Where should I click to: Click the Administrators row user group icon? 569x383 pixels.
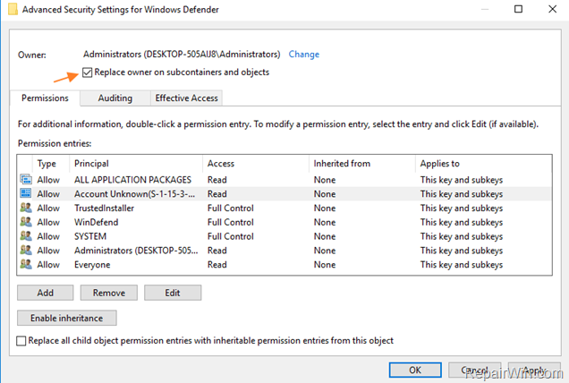click(26, 250)
